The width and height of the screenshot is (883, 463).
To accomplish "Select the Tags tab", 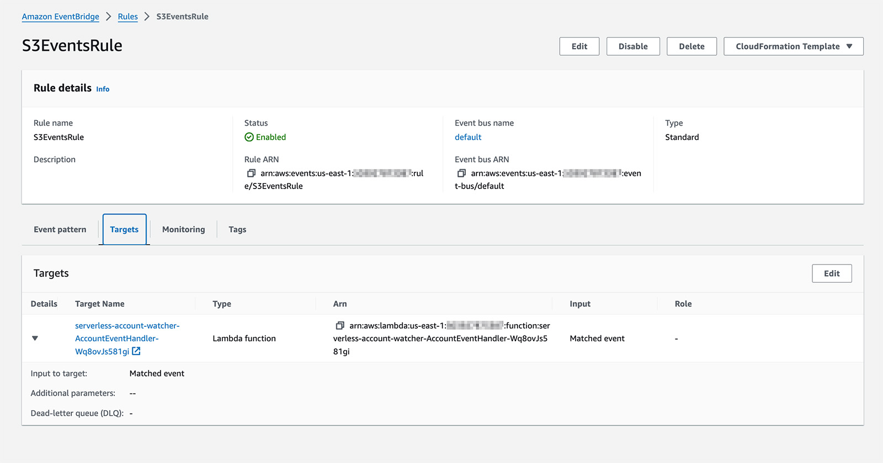I will [237, 229].
